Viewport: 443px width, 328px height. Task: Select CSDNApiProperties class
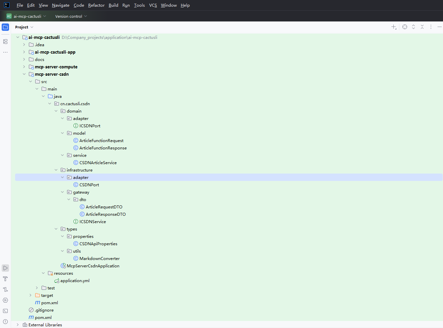coord(98,244)
